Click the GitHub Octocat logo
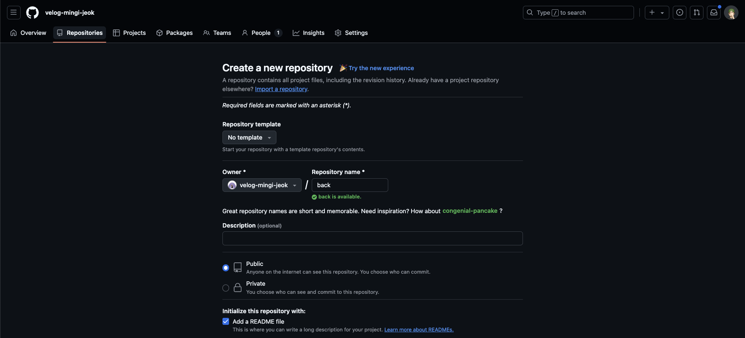Screen dimensions: 745x338 (x=32, y=12)
